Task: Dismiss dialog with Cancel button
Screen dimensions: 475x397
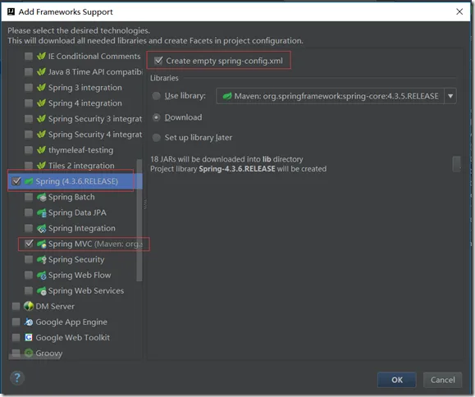Action: [442, 380]
